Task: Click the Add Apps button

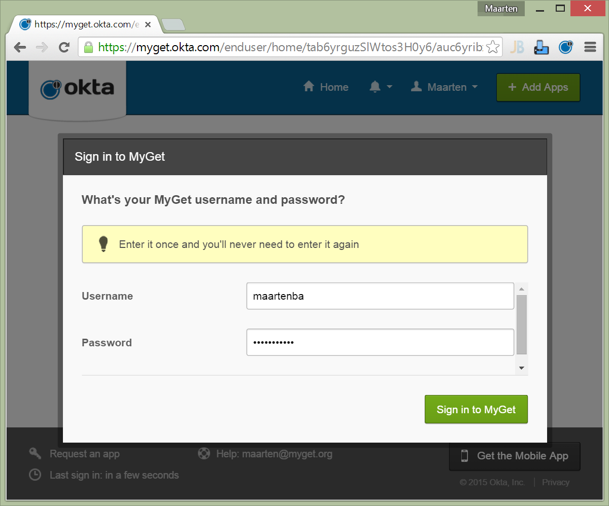Action: [538, 87]
